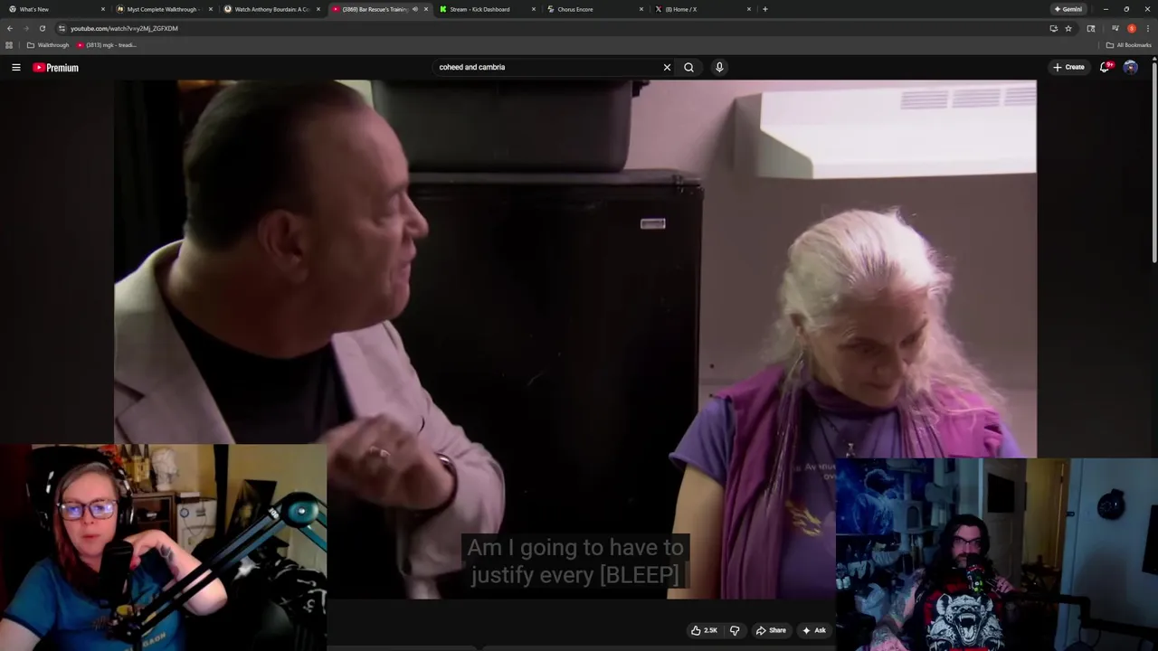
Task: Open the Chrome three-dot menu
Action: pos(1148,28)
